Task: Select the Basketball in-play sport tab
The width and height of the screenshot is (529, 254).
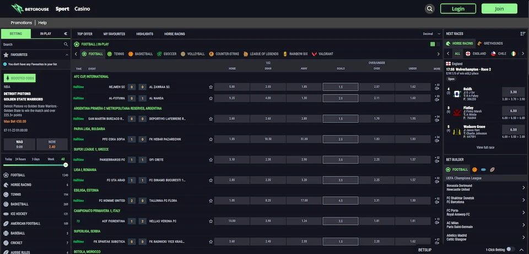Action: pos(141,54)
